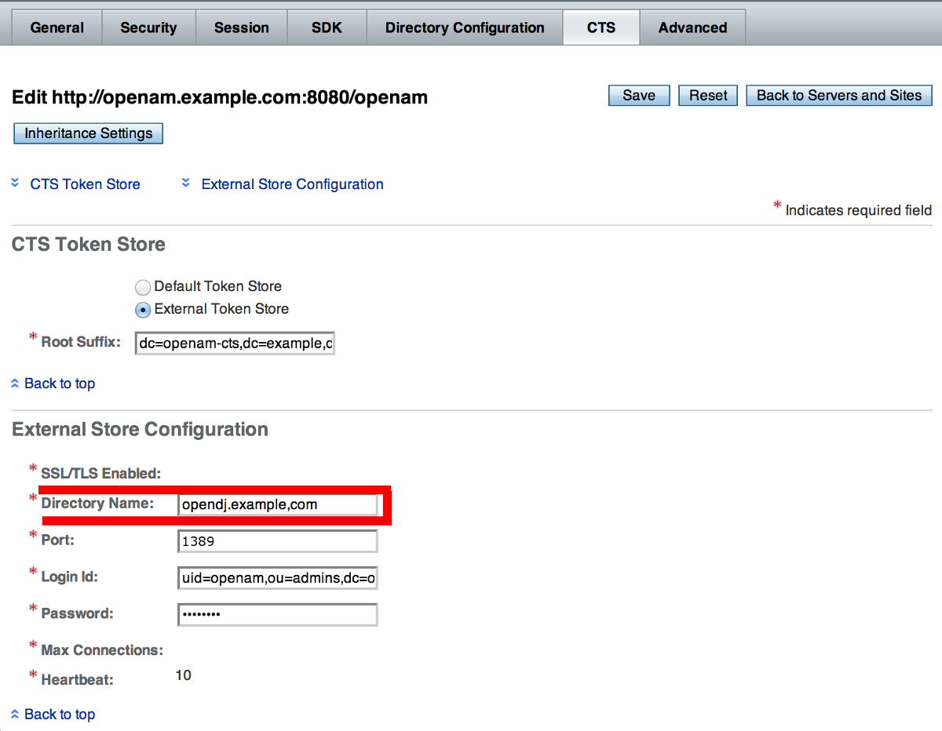Jump to the CTS Token Store section link

click(85, 184)
